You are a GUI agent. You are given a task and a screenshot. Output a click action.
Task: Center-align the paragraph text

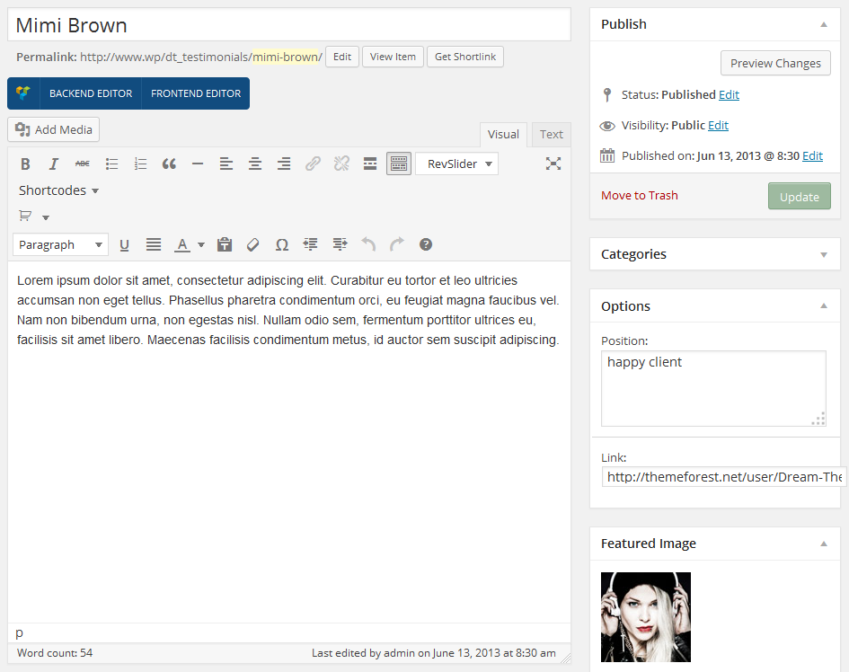point(255,164)
